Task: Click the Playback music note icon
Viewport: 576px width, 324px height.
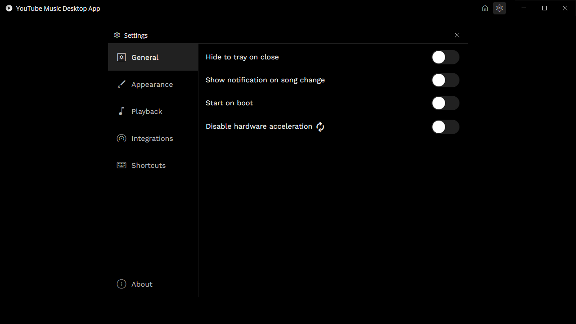Action: [121, 111]
